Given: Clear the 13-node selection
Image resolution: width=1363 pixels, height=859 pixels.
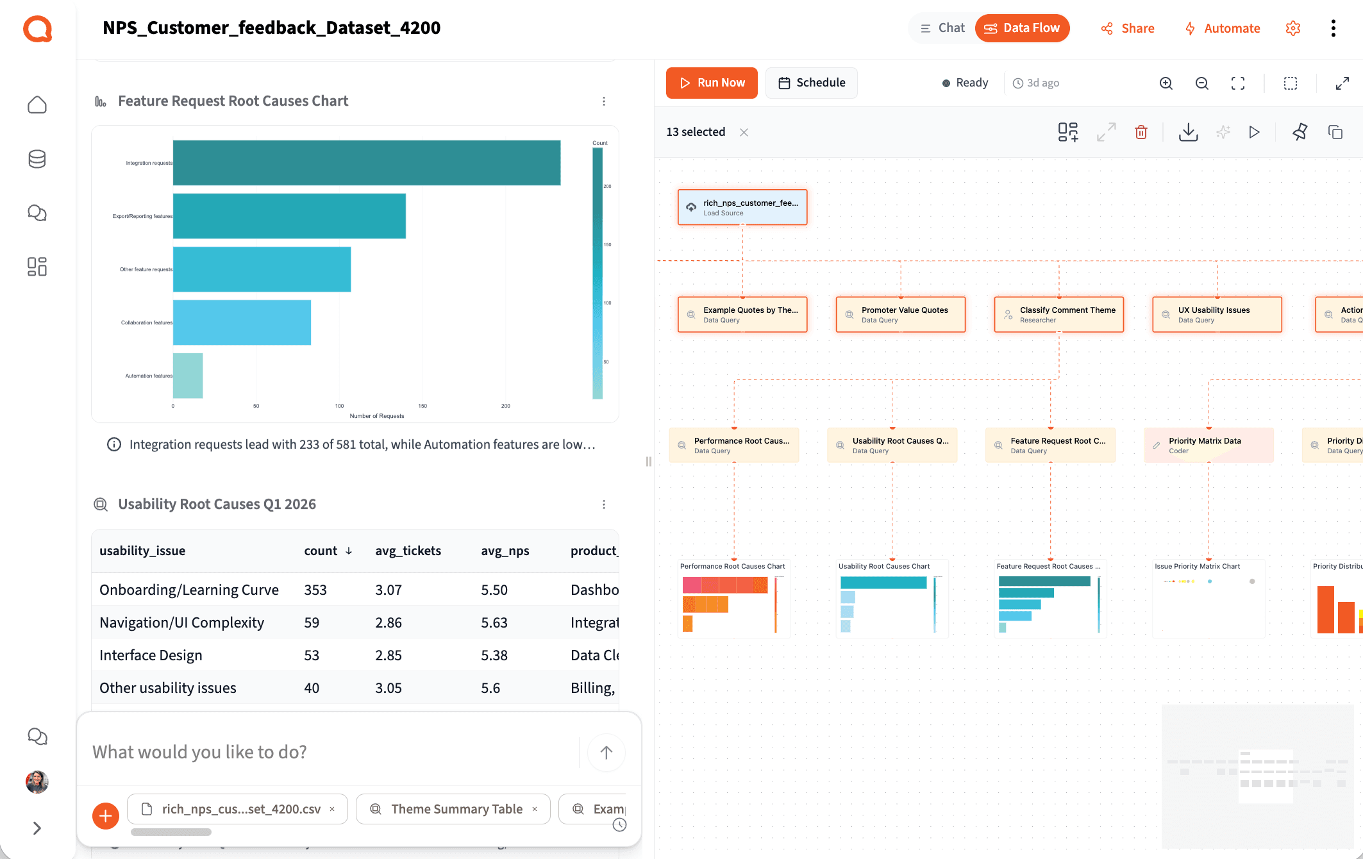Looking at the screenshot, I should coord(744,132).
